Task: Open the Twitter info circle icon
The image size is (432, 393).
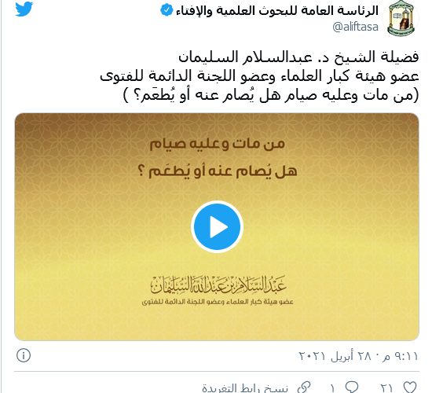Action: (x=24, y=355)
